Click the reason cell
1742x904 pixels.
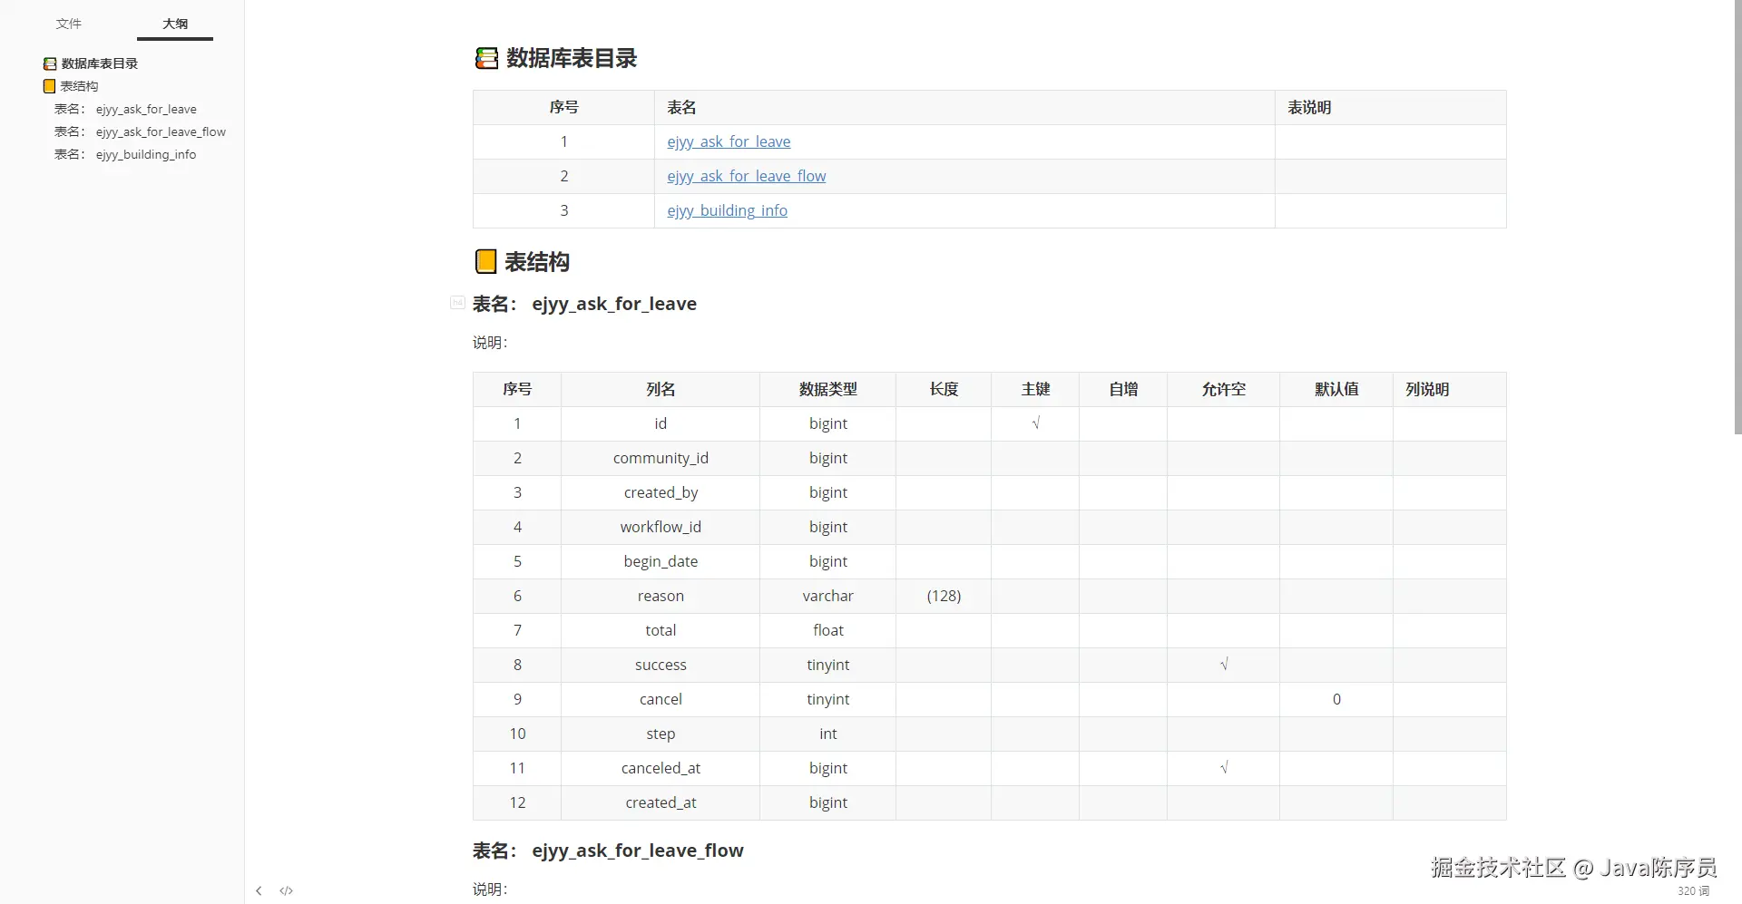click(661, 597)
